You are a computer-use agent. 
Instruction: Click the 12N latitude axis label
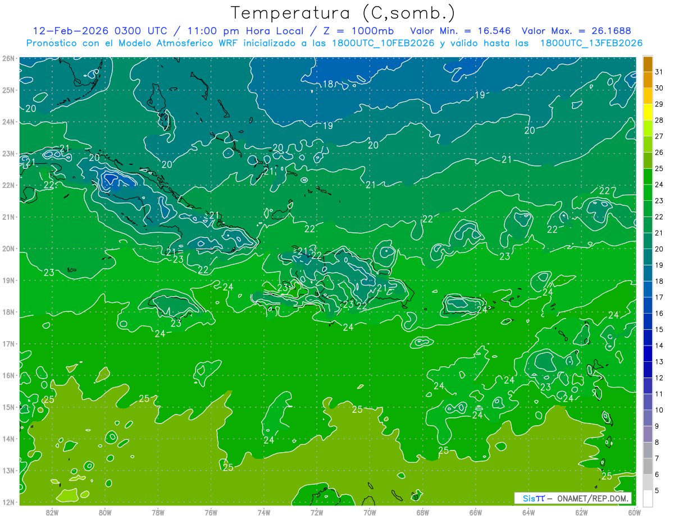pos(8,502)
